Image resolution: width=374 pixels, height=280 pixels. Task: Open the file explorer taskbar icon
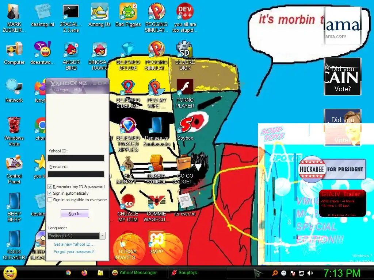pos(100,273)
